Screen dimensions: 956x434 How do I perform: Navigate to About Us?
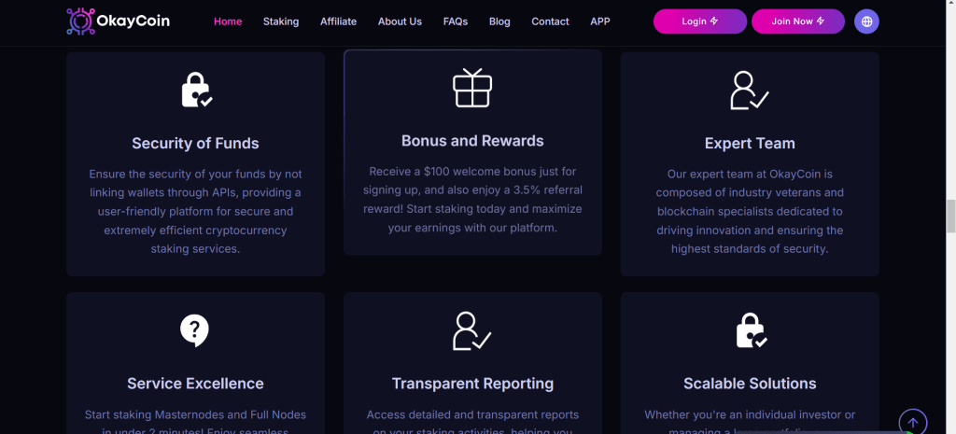pyautogui.click(x=400, y=21)
